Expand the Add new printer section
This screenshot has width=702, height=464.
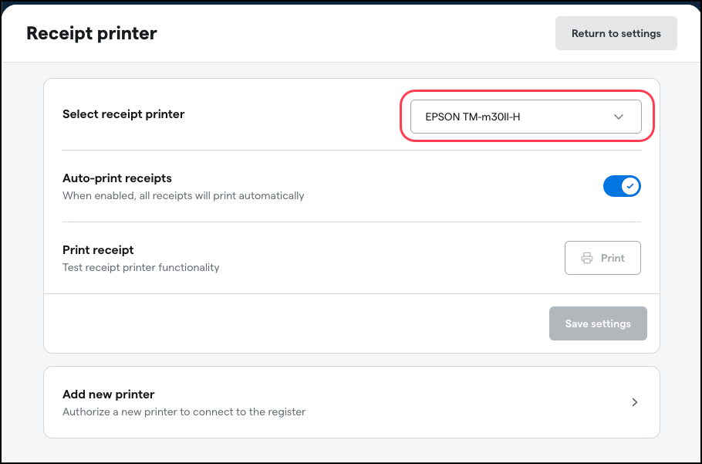point(352,401)
